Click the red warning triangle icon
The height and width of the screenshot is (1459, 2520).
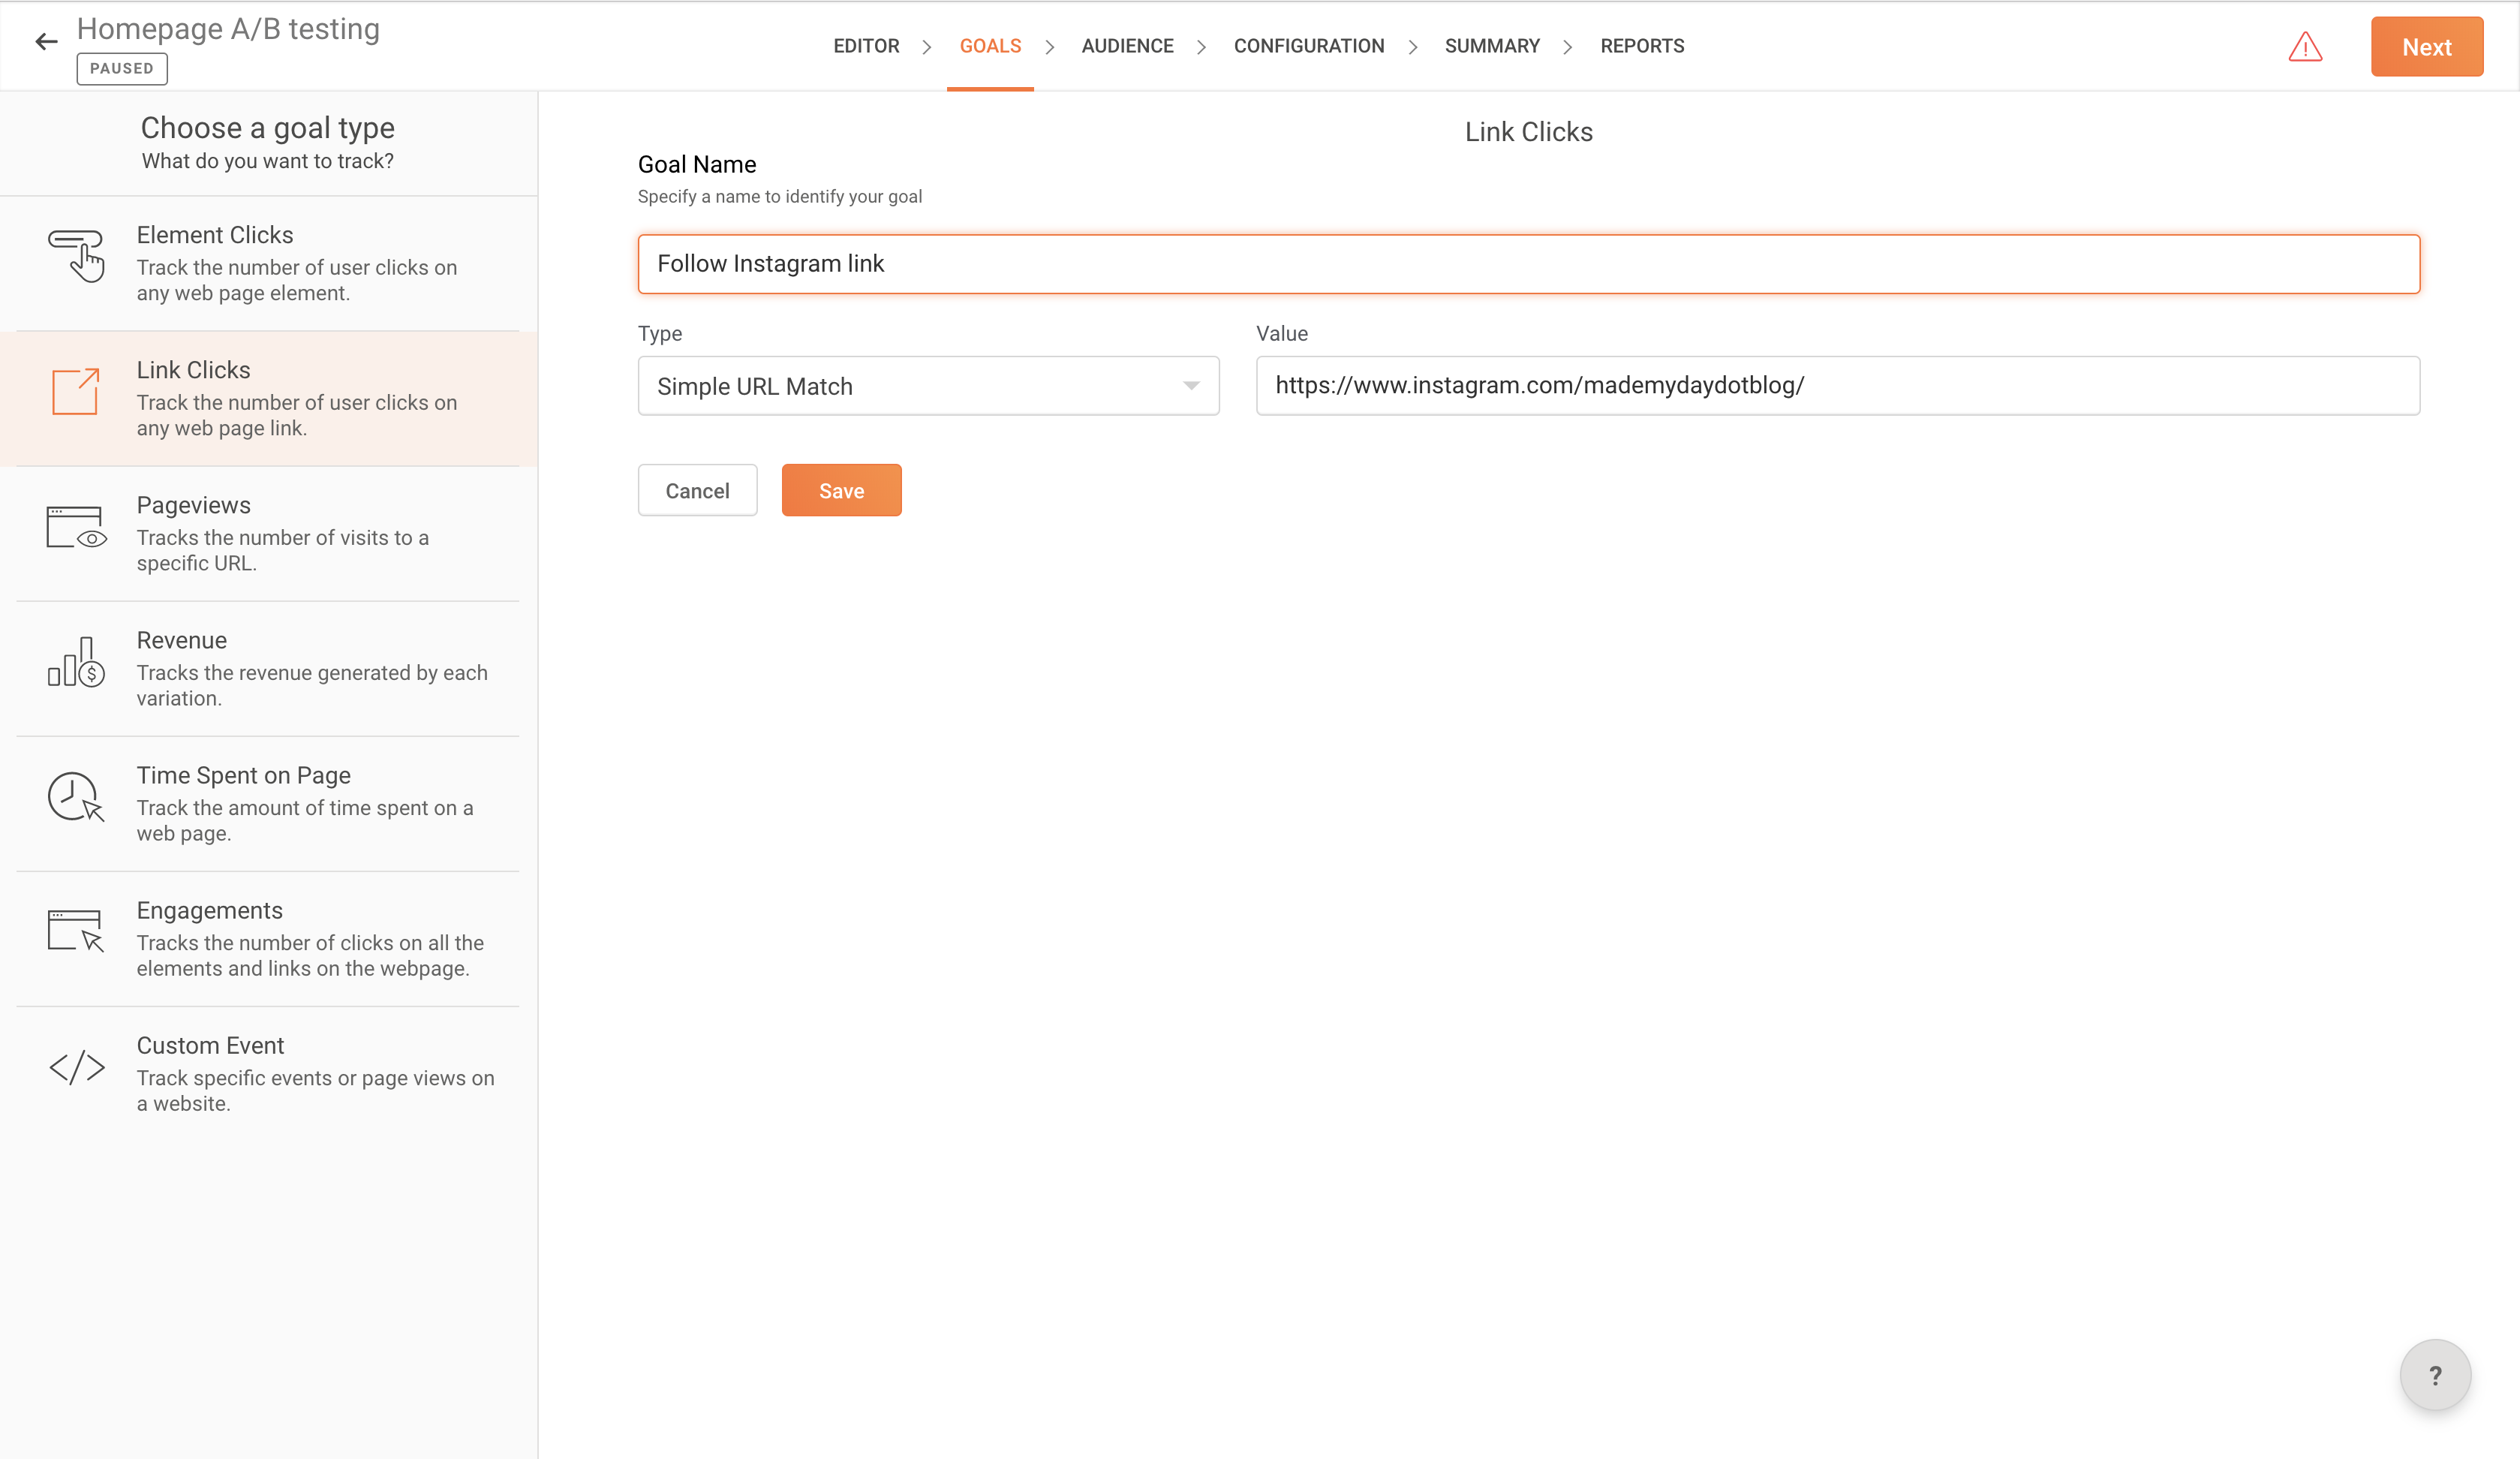point(2305,47)
